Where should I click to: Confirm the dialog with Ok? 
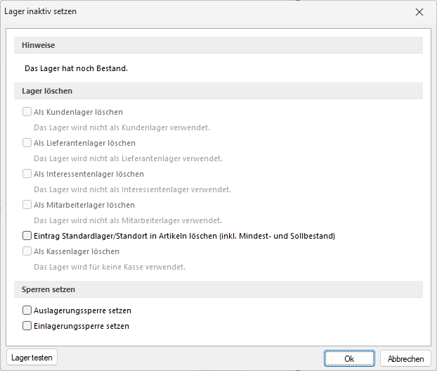pos(349,358)
